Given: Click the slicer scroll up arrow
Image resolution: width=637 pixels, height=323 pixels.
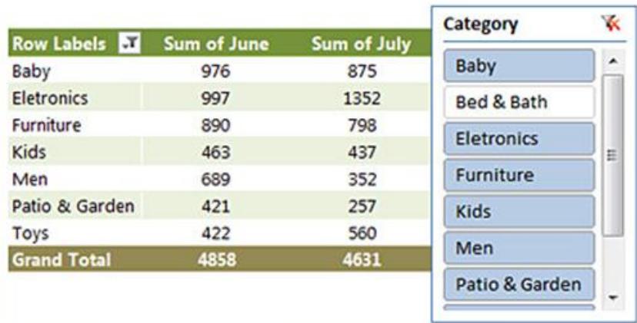Looking at the screenshot, I should click(613, 61).
